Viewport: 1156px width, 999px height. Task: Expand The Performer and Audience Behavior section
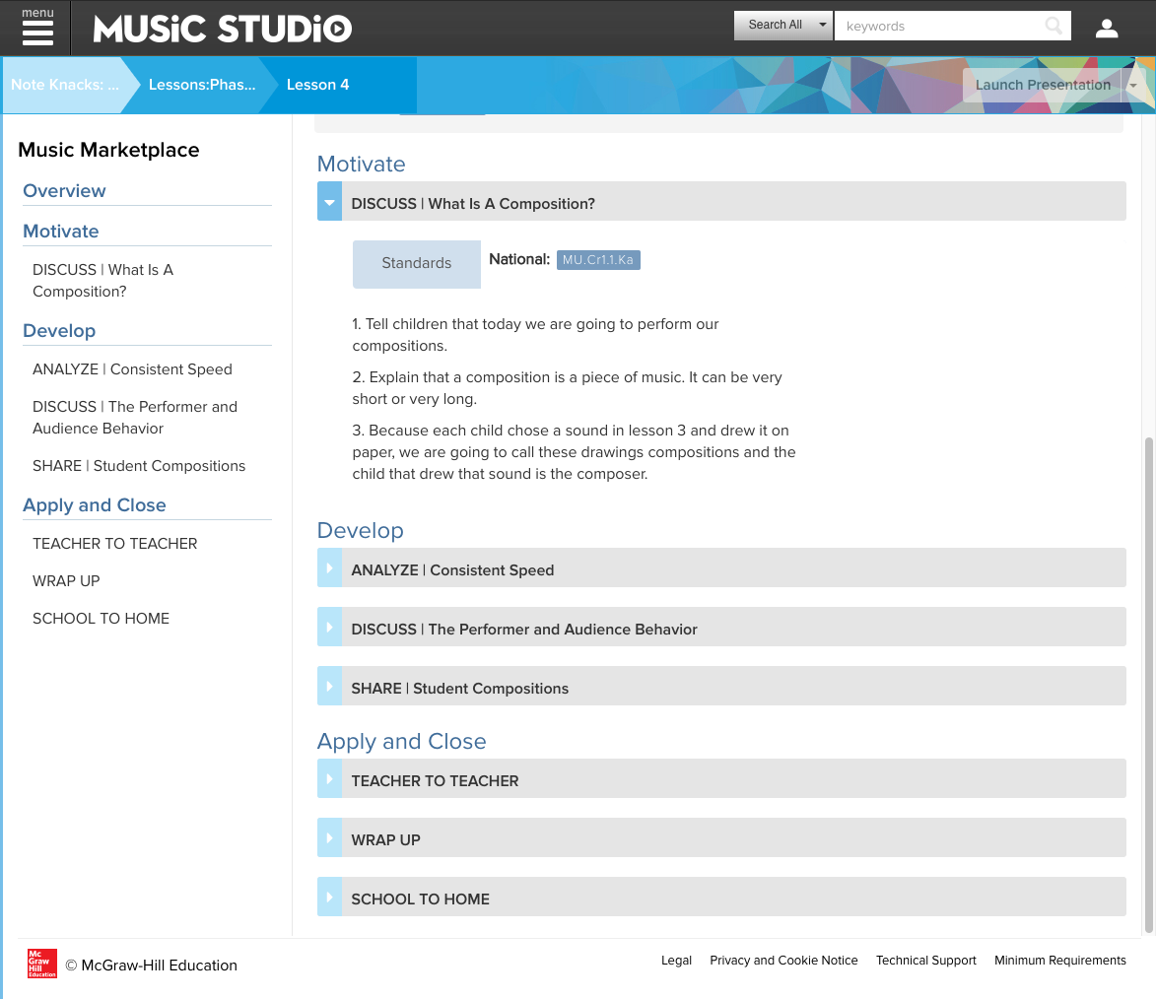tap(329, 628)
